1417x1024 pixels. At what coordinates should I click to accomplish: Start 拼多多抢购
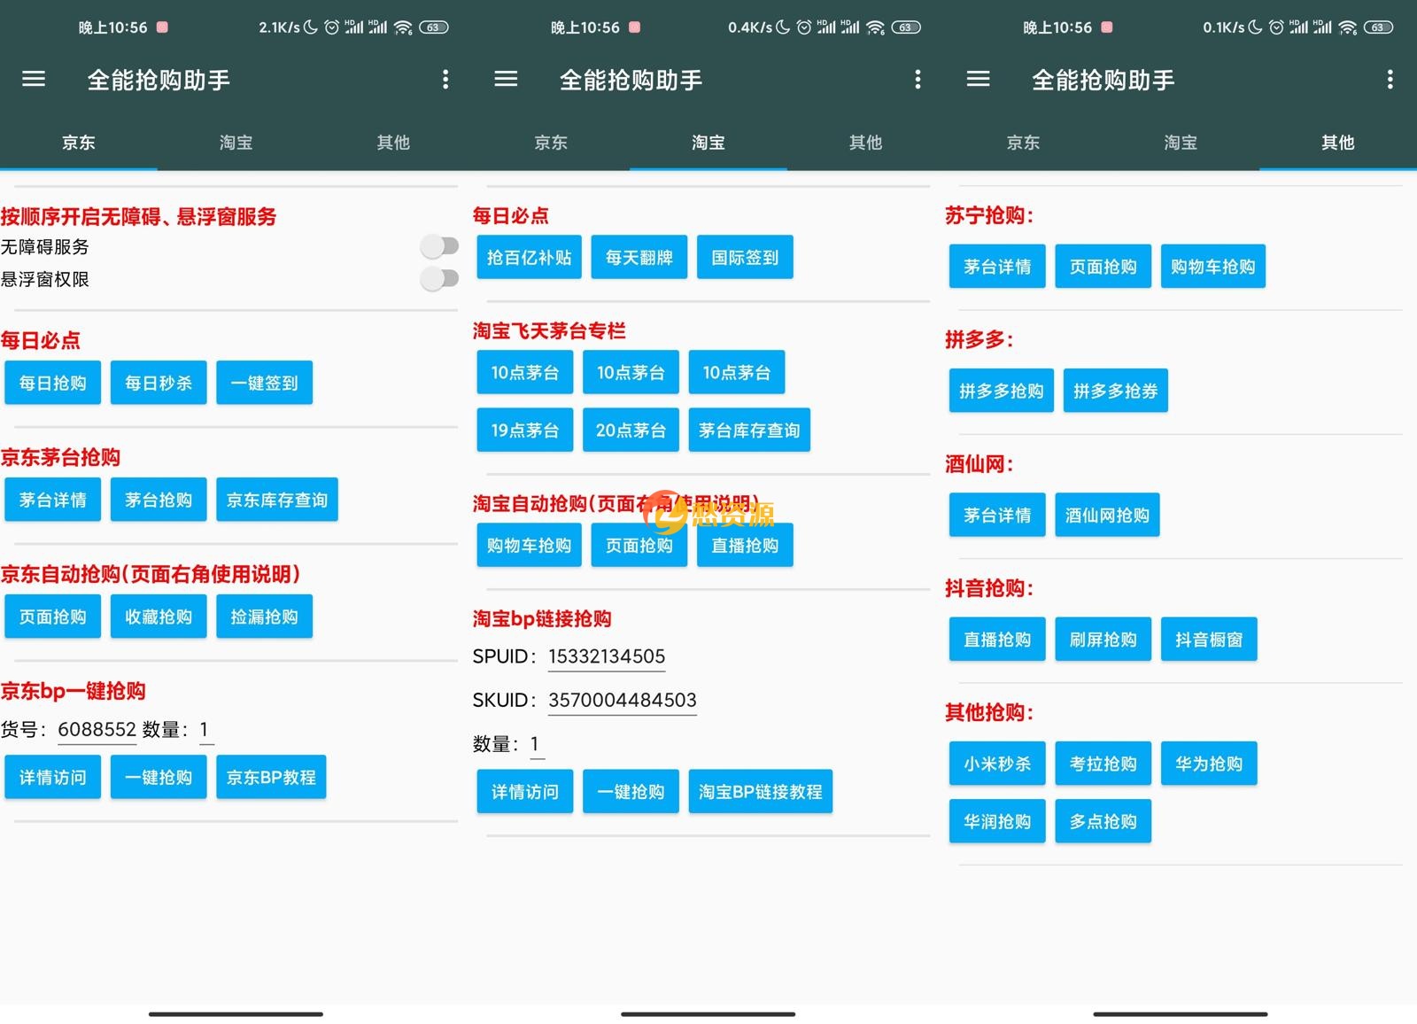click(x=1001, y=390)
